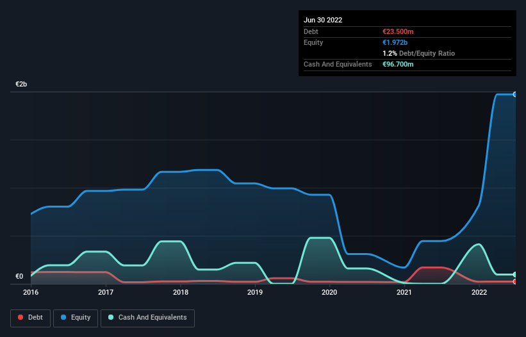
Task: Select the 2022 x-axis label
Action: tap(479, 292)
